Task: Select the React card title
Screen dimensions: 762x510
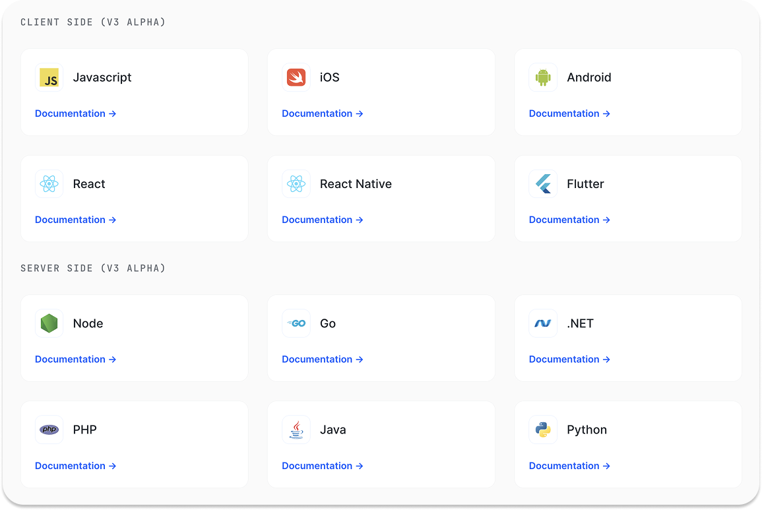Action: [89, 184]
